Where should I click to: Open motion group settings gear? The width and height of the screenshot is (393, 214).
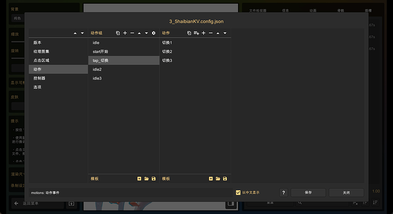point(154,33)
